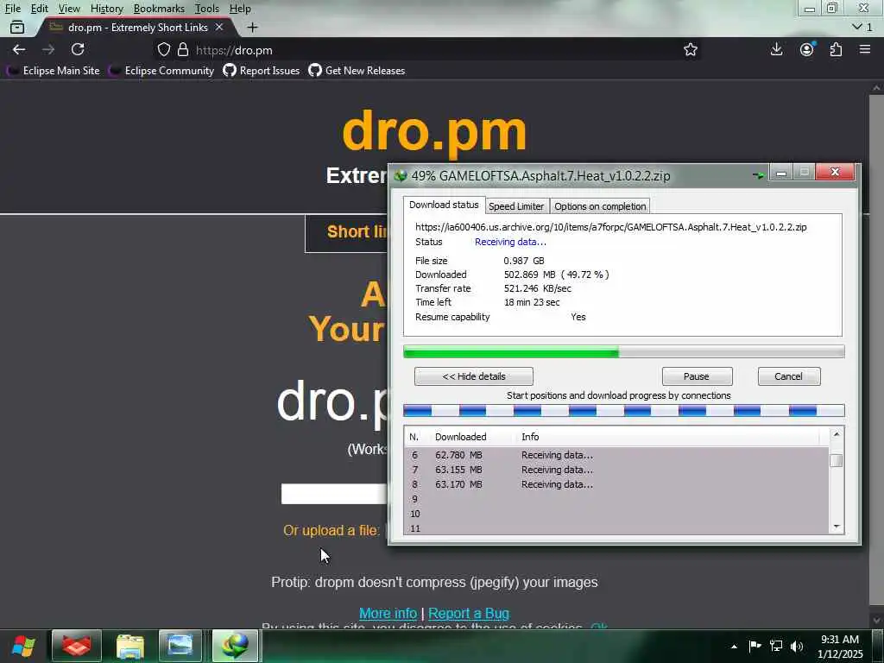
Task: Open the View menu
Action: point(69,9)
